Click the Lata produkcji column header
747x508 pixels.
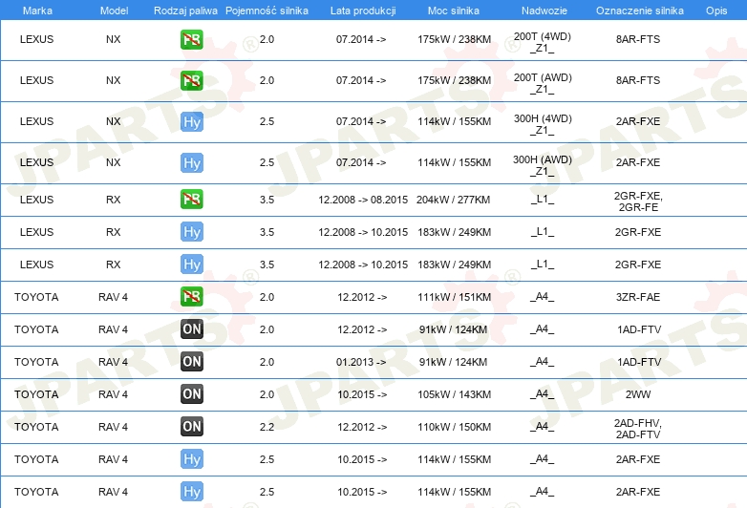pyautogui.click(x=363, y=11)
